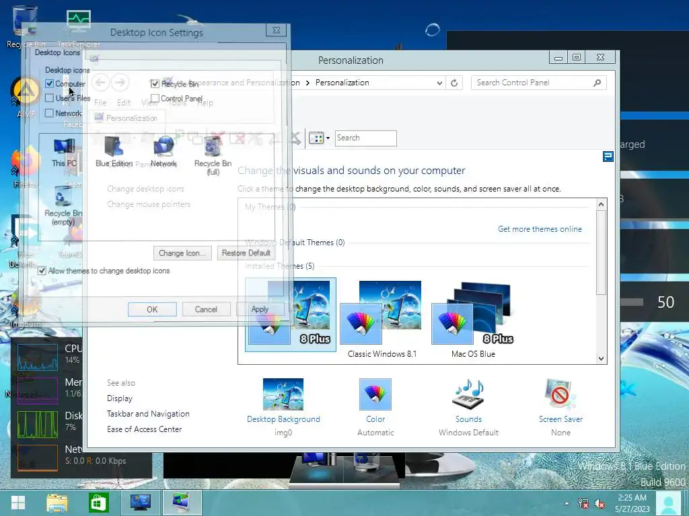
Task: Tick the Control Panel desktop icon checkbox
Action: pos(155,98)
